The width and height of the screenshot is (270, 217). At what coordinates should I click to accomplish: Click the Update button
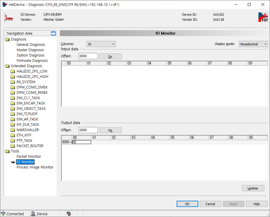point(253,188)
